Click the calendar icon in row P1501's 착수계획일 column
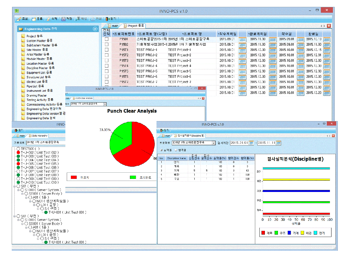344x258 pixels. tap(243, 39)
